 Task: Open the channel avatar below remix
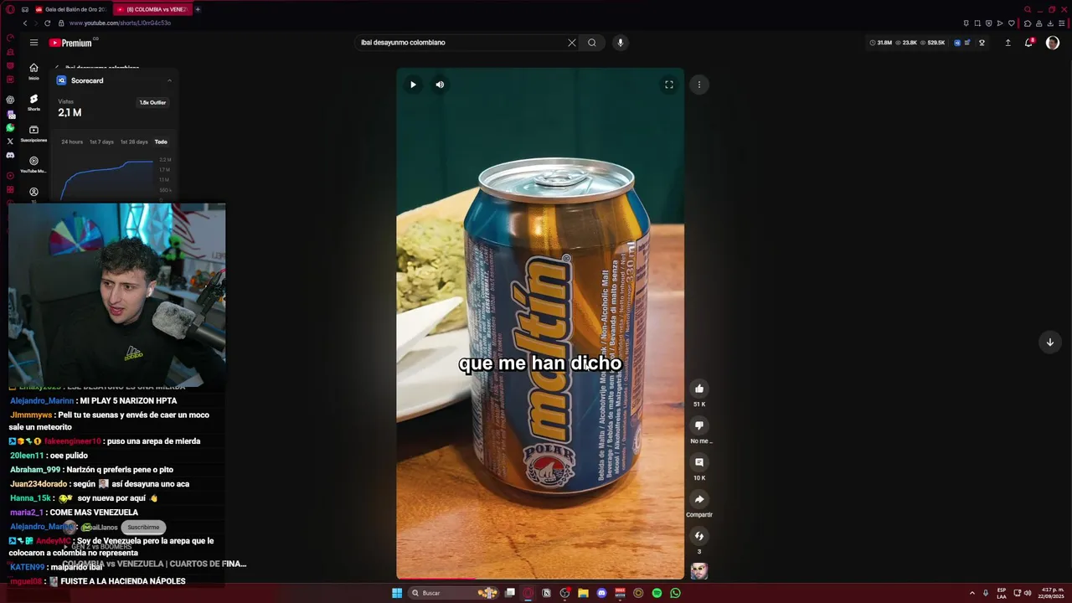point(699,571)
